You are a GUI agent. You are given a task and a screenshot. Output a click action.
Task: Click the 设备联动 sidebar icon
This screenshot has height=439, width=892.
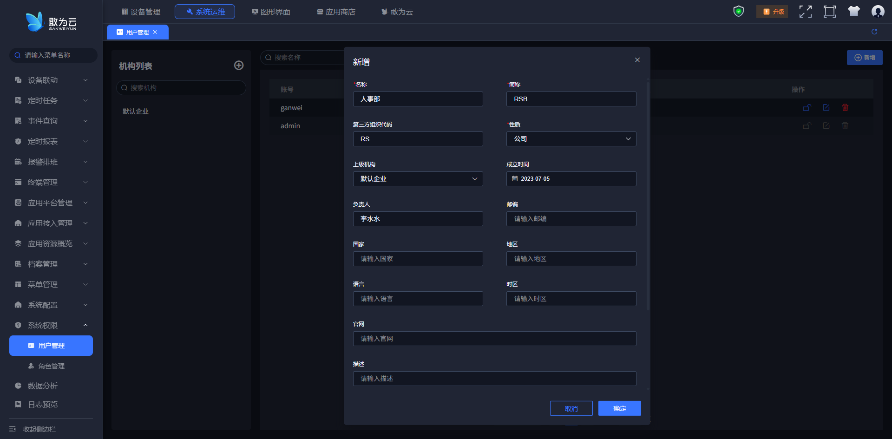(x=18, y=80)
